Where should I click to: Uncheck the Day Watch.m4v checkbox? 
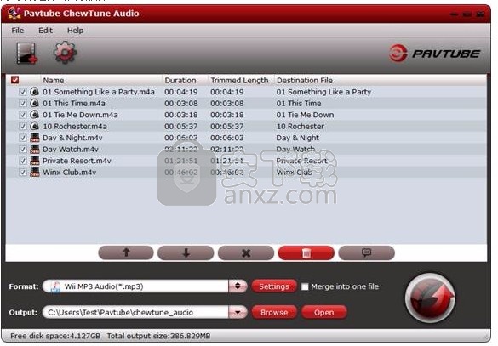[x=23, y=149]
